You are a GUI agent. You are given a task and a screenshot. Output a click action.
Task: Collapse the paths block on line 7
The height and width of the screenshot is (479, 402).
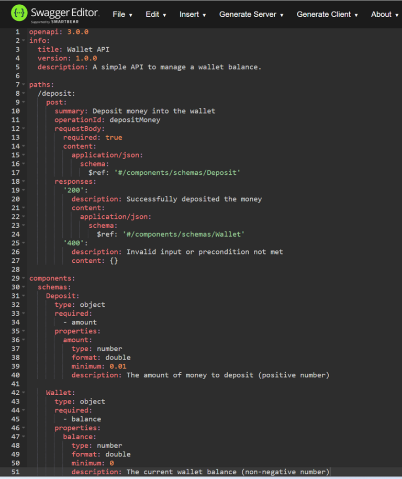[x=24, y=85]
